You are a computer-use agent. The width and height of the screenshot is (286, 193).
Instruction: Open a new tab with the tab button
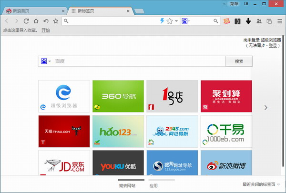[x=139, y=11]
